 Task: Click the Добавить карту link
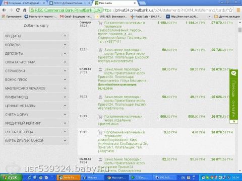tap(36, 26)
